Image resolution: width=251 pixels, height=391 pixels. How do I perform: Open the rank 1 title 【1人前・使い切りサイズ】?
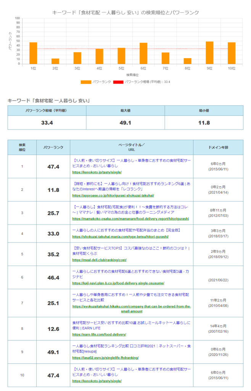[131, 163]
